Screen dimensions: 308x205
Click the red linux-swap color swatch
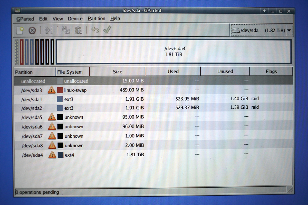pos(60,90)
